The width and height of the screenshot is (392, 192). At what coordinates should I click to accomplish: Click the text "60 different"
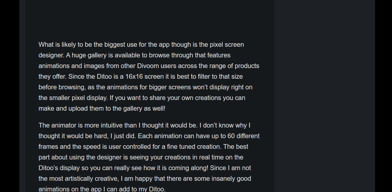[x=243, y=136]
